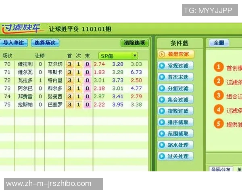Viewport: 242px width, 194px height.
Task: Click the 条件篮 panel header
Action: pos(179,43)
